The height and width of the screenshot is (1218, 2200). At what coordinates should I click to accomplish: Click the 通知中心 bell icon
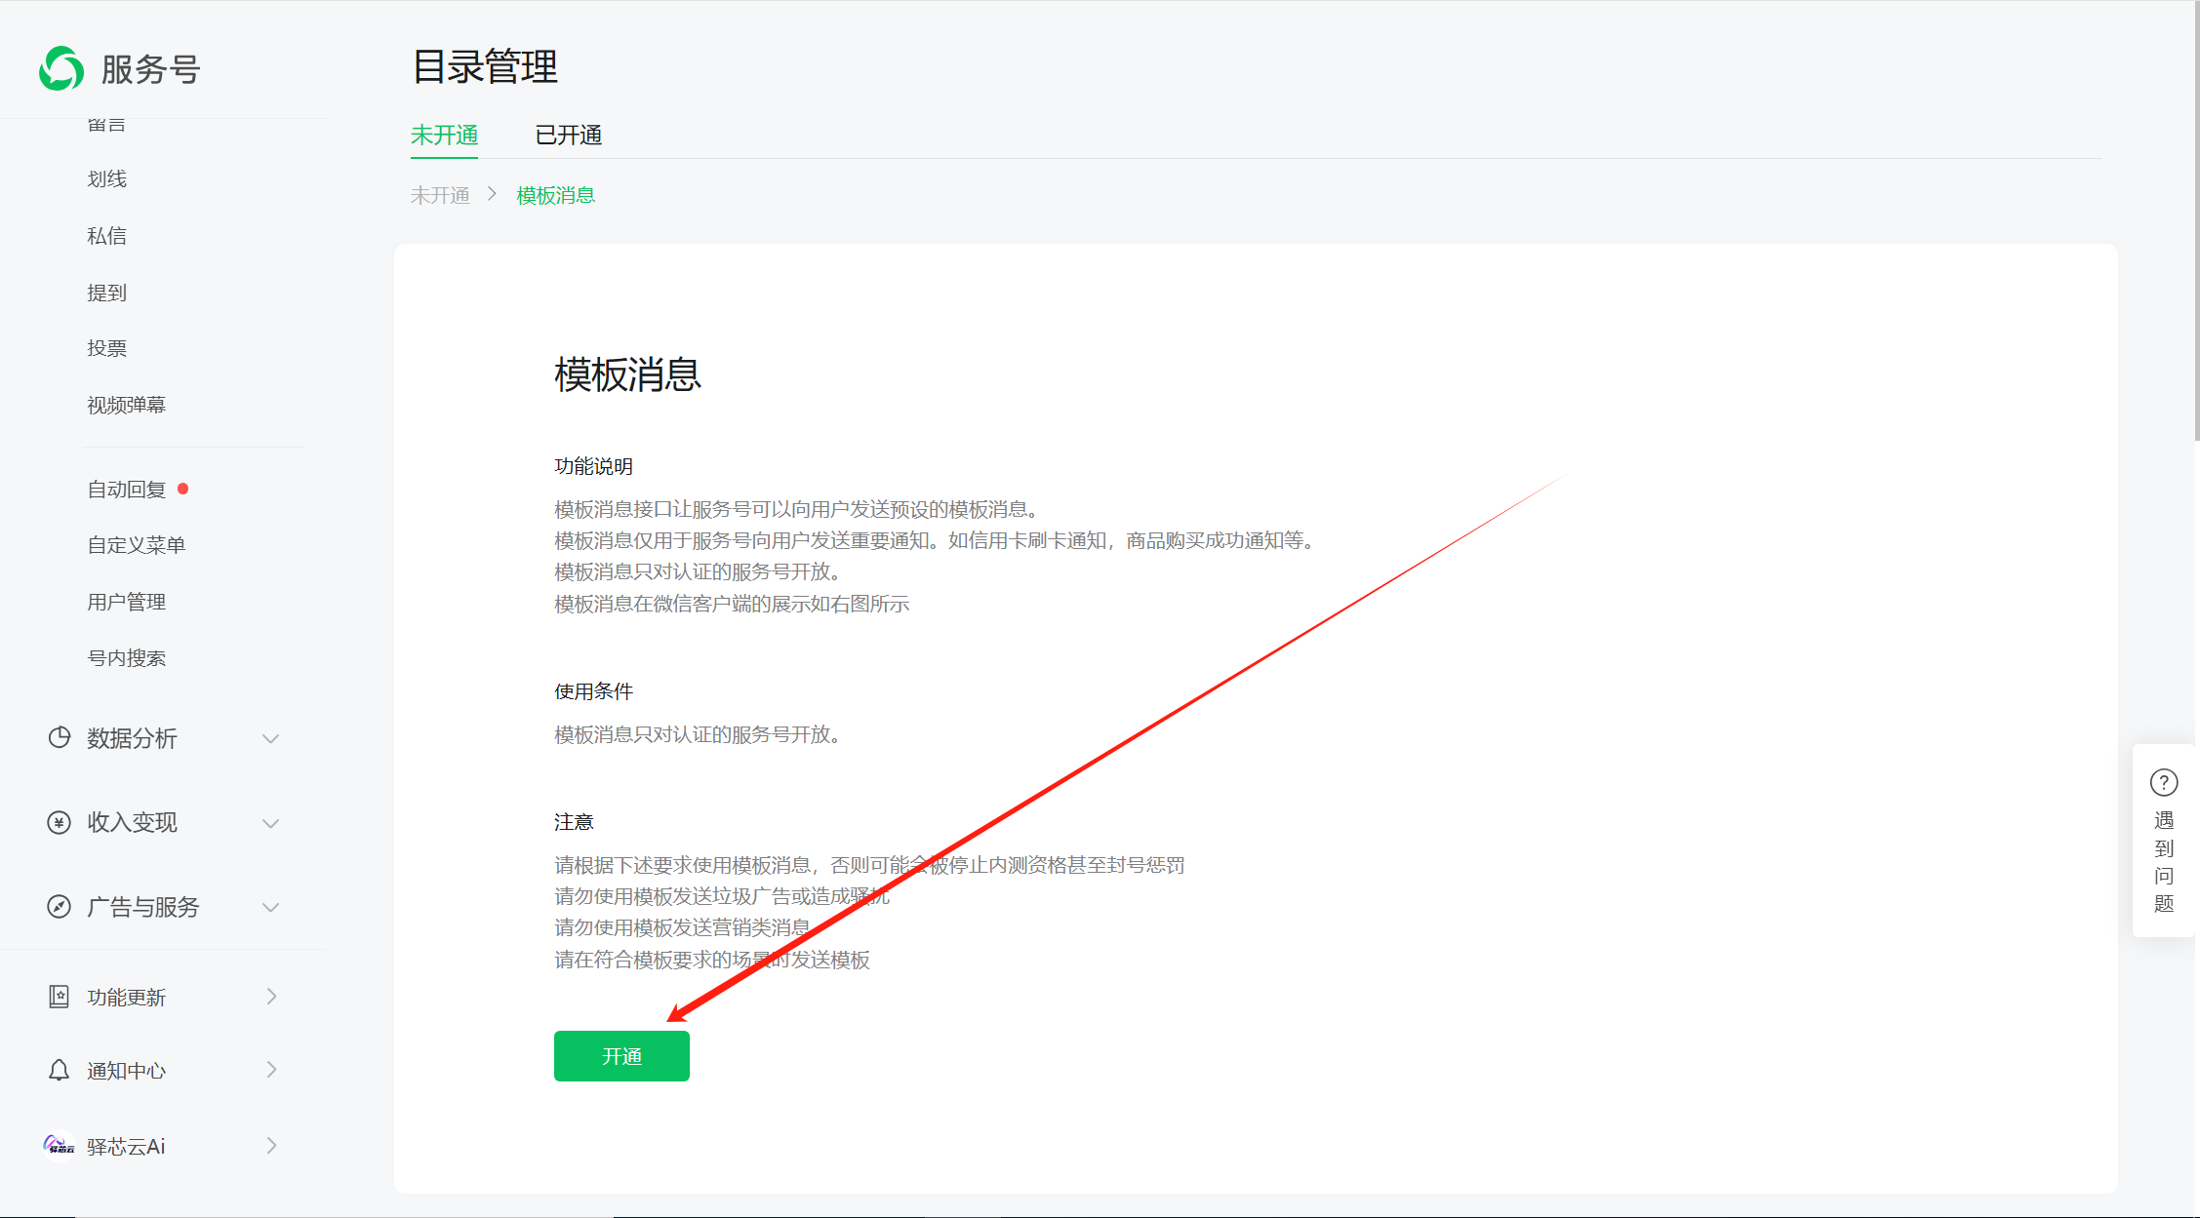point(60,1070)
